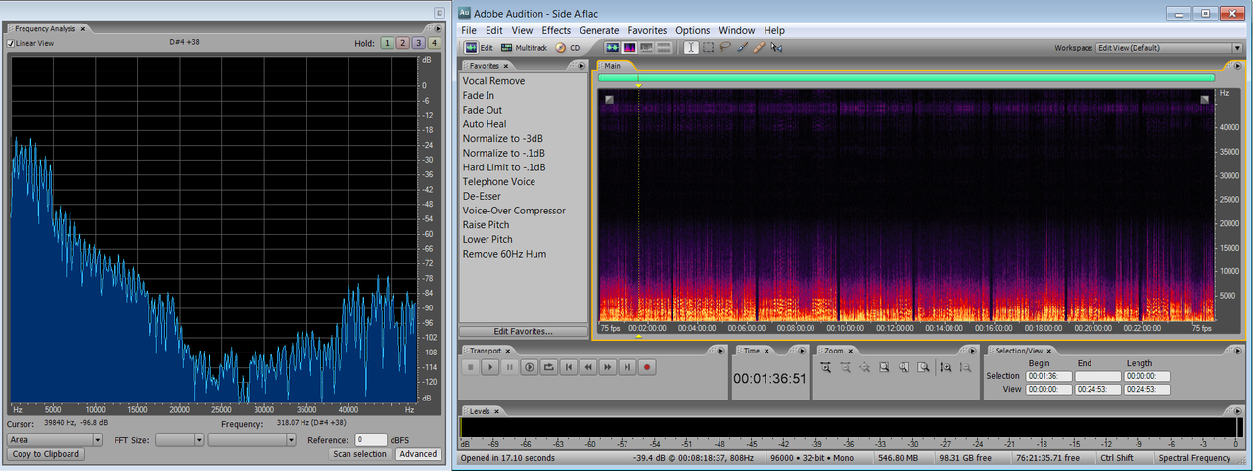
Task: Pick the Effects Paintbrush tool
Action: coord(742,47)
